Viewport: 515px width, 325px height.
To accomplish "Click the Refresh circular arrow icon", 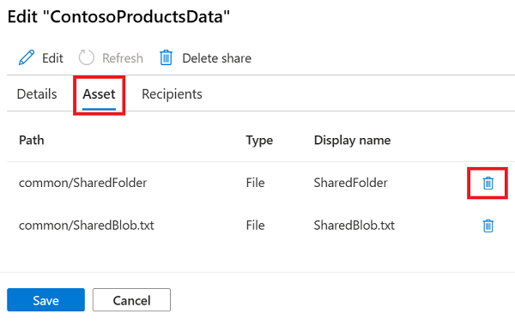I will pyautogui.click(x=87, y=57).
